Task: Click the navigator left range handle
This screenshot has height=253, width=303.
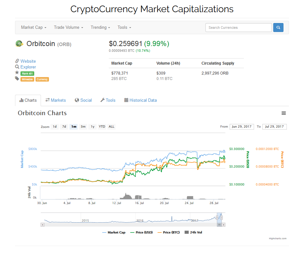Action: coord(217,218)
